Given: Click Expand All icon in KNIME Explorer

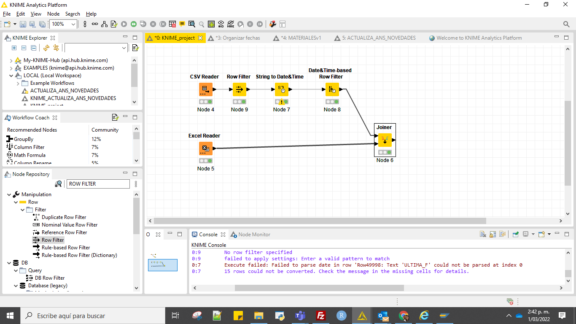Looking at the screenshot, I should [x=14, y=48].
